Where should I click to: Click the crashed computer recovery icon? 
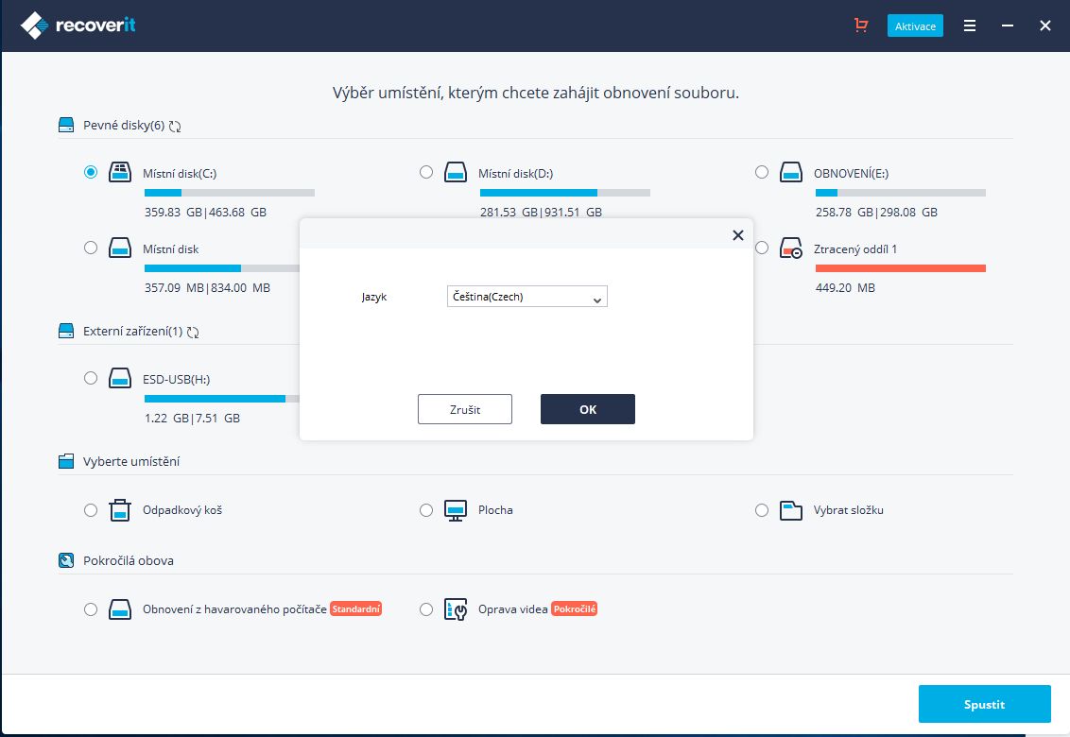pos(120,609)
